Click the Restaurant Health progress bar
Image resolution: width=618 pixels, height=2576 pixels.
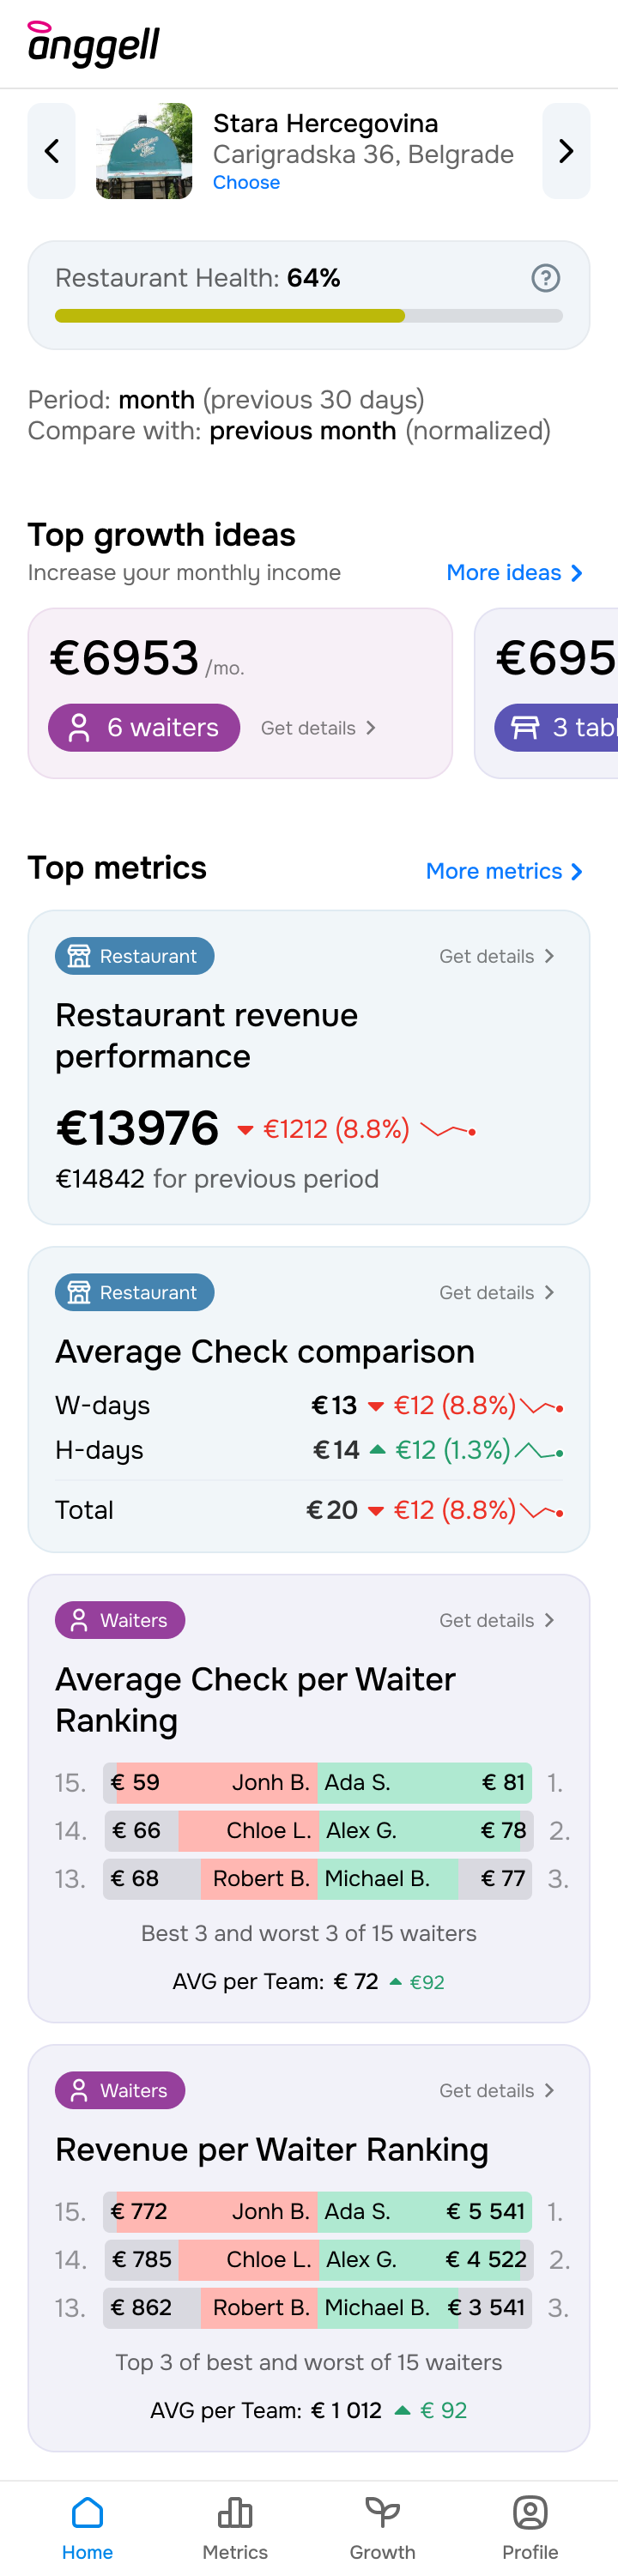tap(308, 316)
